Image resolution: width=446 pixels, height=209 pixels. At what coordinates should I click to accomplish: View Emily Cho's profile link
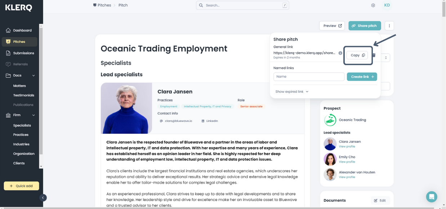coord(347,162)
